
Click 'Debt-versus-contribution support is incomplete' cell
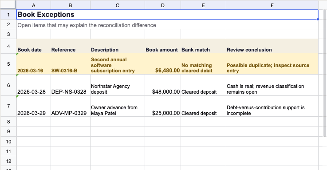point(272,106)
